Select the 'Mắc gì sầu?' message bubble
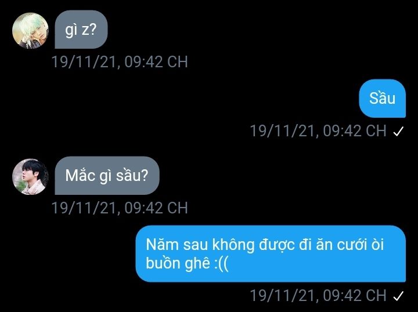The height and width of the screenshot is (312, 418). (107, 176)
